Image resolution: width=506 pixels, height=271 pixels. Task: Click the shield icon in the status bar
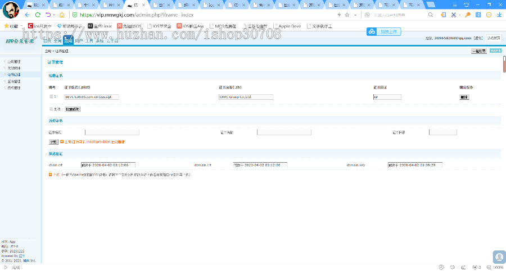coord(441,268)
